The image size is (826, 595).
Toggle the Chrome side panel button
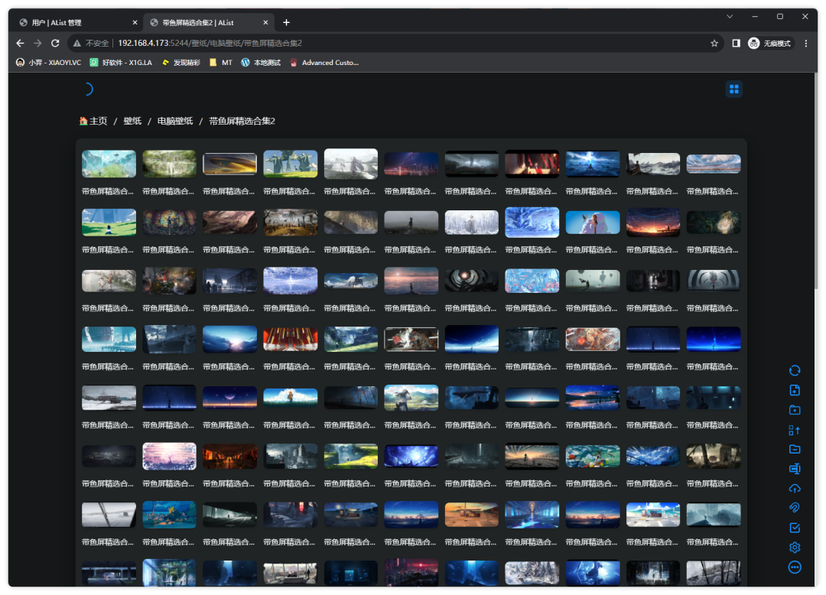tap(736, 44)
